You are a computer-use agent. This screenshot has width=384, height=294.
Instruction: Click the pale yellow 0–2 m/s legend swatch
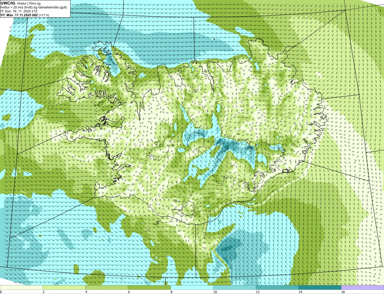pos(21,288)
